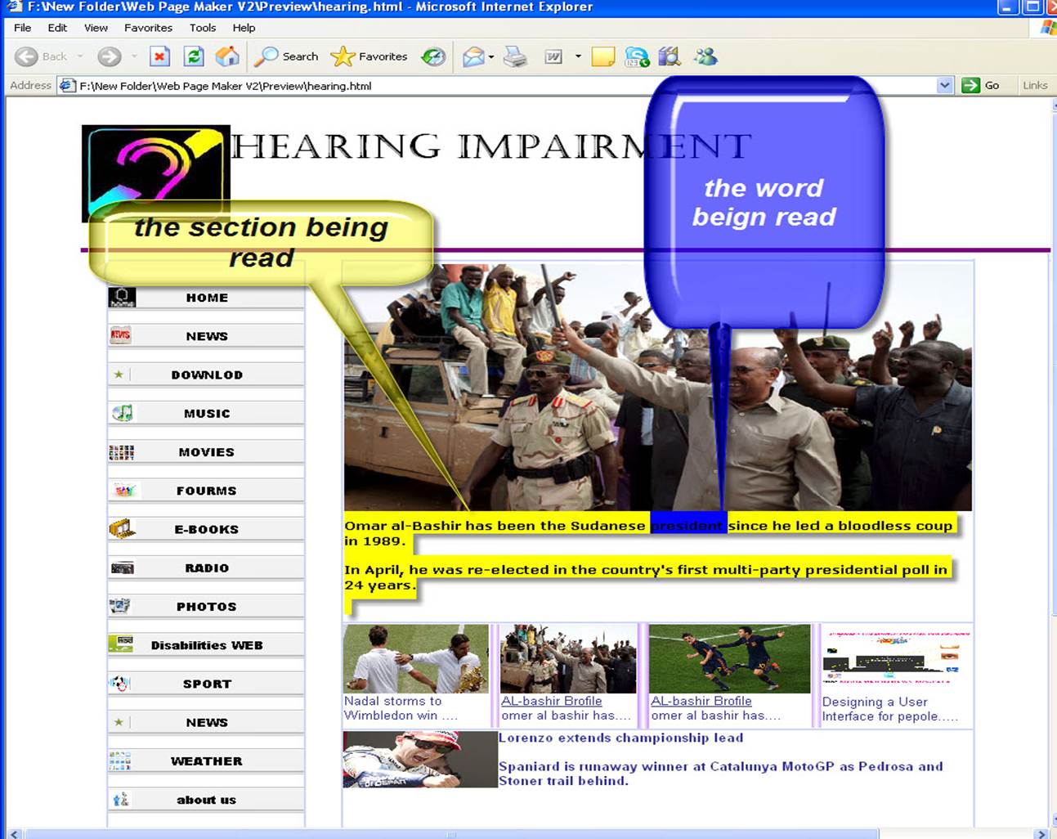Viewport: 1057px width, 839px height.
Task: Click the Print icon in the toolbar
Action: [515, 56]
